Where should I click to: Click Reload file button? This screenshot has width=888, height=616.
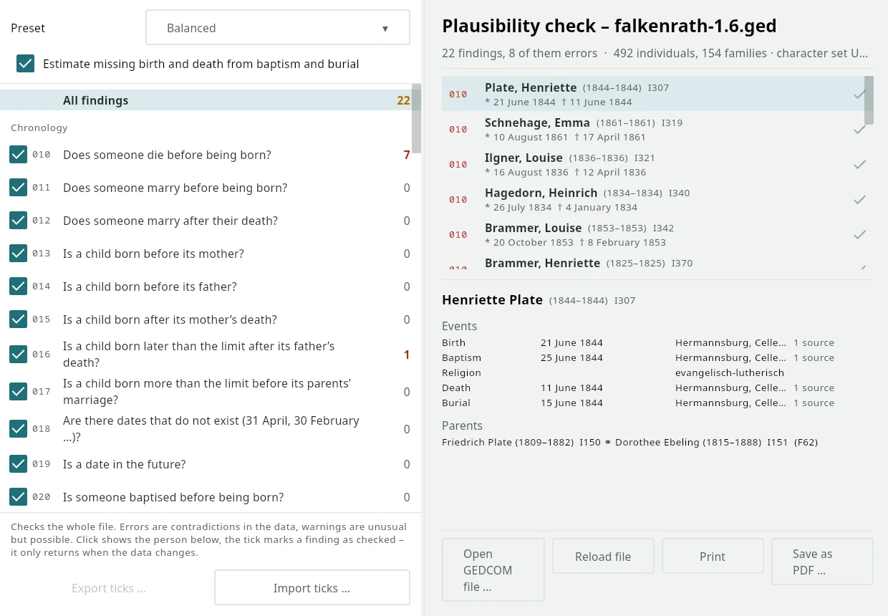coord(603,557)
